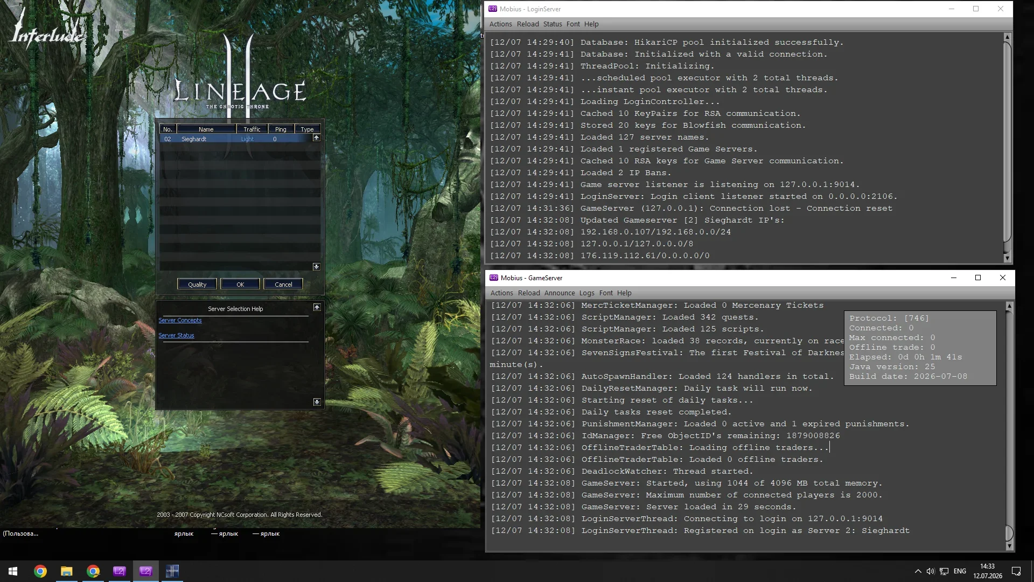Screen dimensions: 1034x582
Task: Open Font menu in LoginServer window
Action: [x=573, y=24]
